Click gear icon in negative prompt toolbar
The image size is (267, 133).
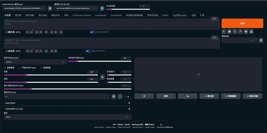31,51
